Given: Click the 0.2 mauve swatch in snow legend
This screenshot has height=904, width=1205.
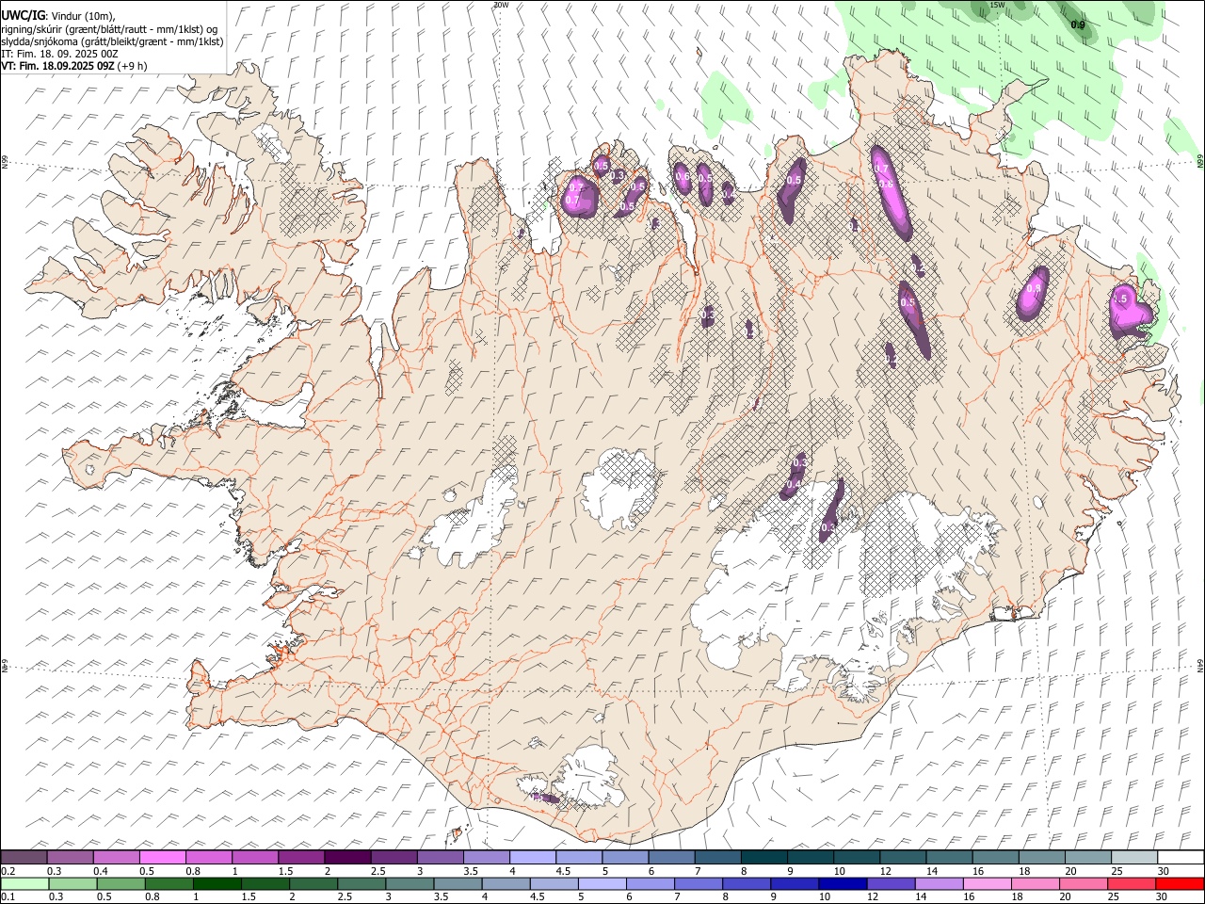Looking at the screenshot, I should (x=24, y=858).
